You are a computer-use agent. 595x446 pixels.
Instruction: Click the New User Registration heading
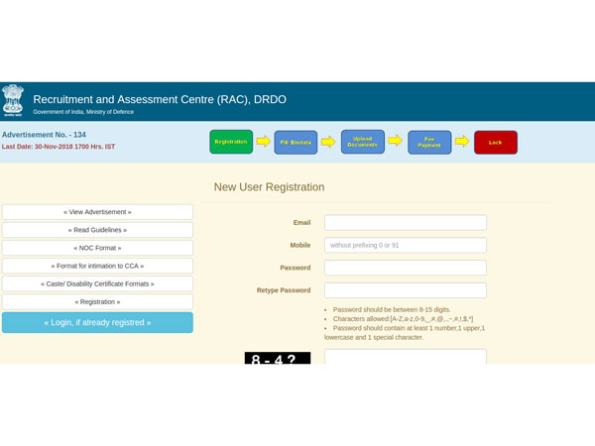coord(269,187)
